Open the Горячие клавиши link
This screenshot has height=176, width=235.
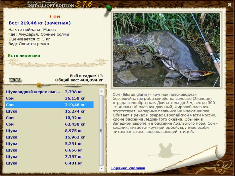[128, 168]
